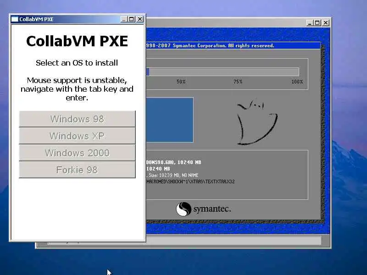Click the Symantec logo
Viewport: 367px width, 275px height.
pos(203,209)
